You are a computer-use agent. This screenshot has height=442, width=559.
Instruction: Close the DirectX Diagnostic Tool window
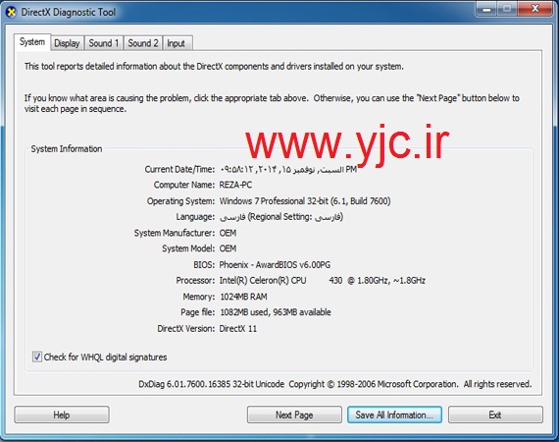[x=535, y=9]
